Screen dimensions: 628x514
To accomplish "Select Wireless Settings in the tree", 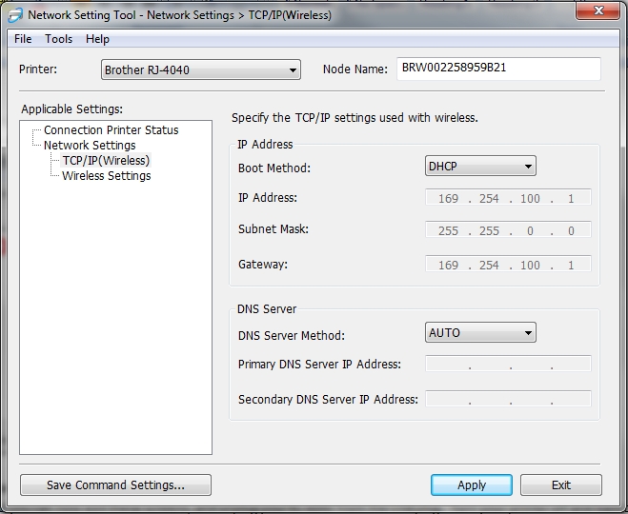I will (x=106, y=176).
